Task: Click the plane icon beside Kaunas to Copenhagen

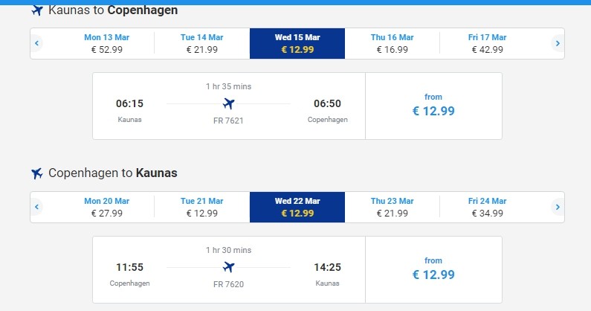Action: point(37,10)
